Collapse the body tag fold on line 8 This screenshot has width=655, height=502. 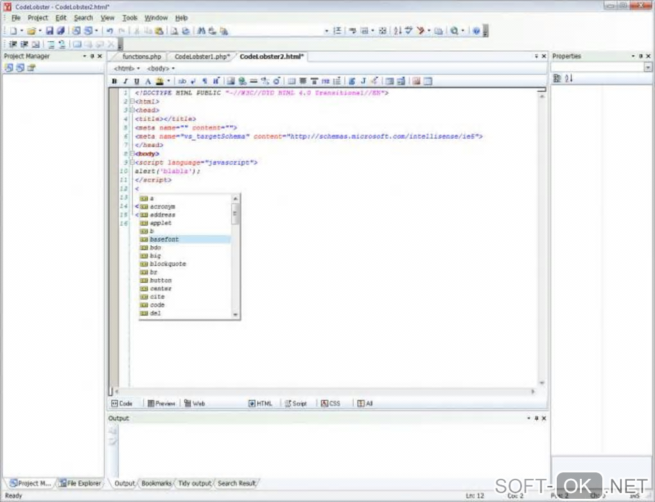(x=132, y=154)
